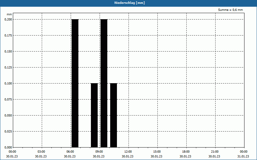Click the mm unit label above y-axis
The height and width of the screenshot is (160, 257).
[x=9, y=14]
